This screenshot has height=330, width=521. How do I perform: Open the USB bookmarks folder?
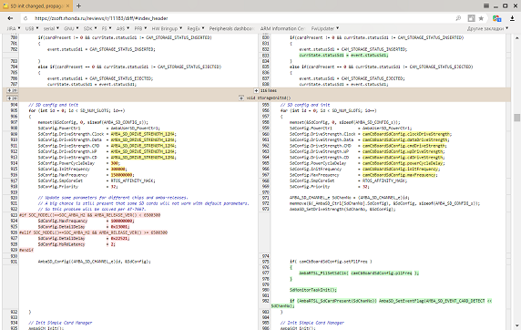point(32,28)
